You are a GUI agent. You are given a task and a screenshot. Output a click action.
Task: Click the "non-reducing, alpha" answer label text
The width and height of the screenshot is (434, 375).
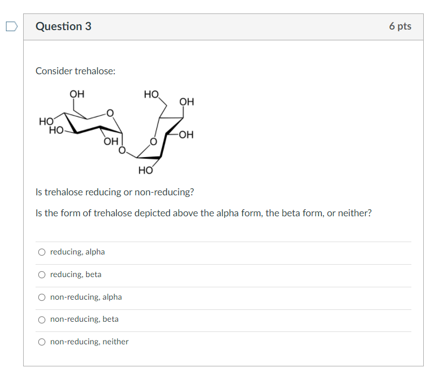tap(86, 297)
